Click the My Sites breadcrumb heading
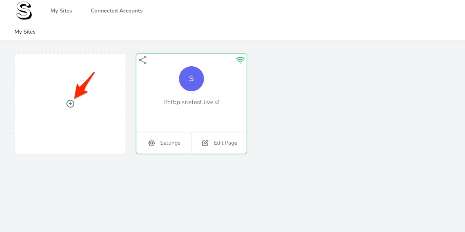 click(x=25, y=32)
